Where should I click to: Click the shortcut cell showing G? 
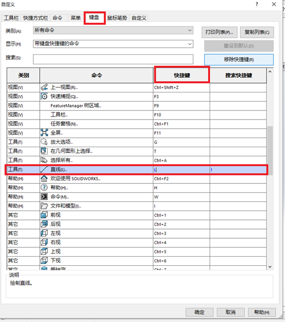click(x=181, y=142)
